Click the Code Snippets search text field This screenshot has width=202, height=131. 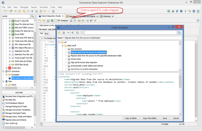coord(131,32)
